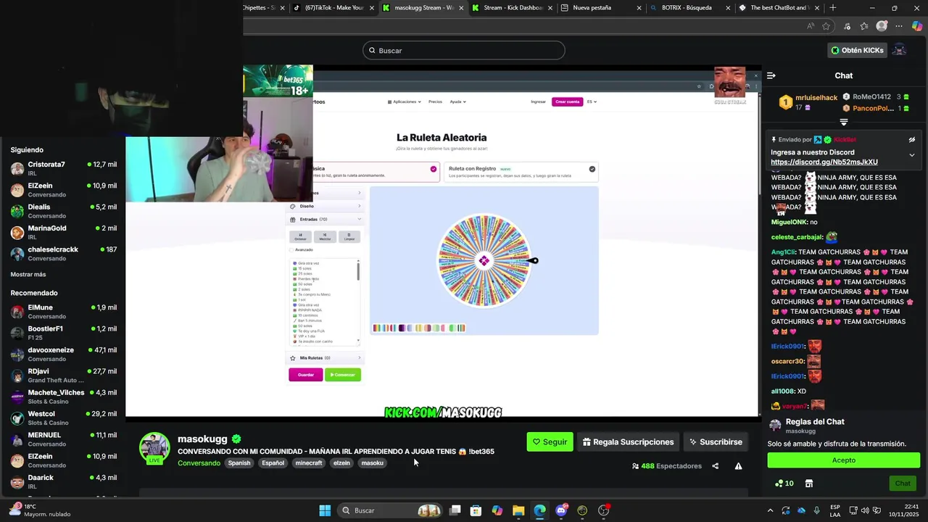Open Westcol recommended channel

(x=64, y=418)
